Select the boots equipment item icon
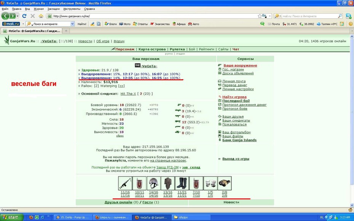The height and width of the screenshot is (221, 354). coord(182,183)
